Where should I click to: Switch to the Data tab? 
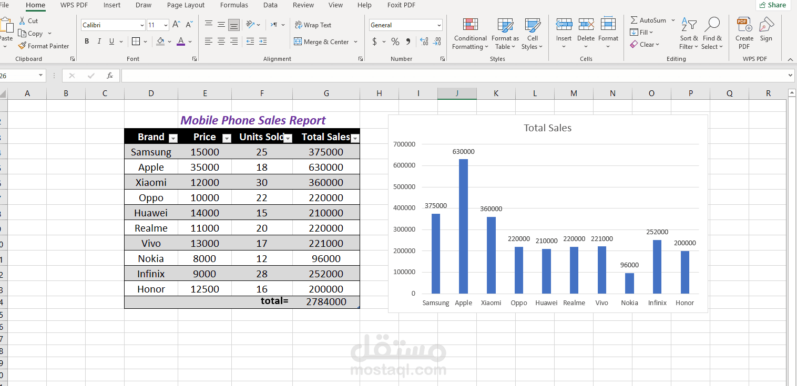(270, 5)
